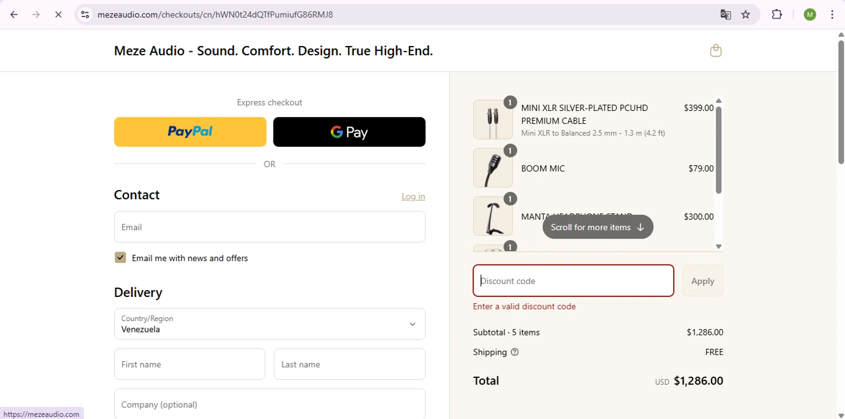
Task: Stop loading the page
Action: (58, 15)
